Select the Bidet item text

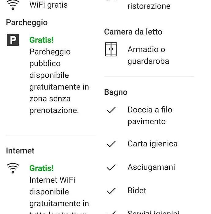137,190
